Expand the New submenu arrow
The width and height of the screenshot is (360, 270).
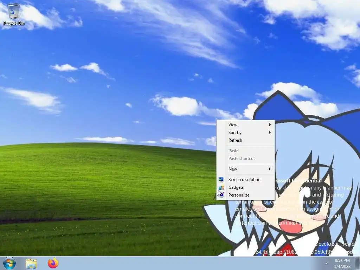[270, 169]
